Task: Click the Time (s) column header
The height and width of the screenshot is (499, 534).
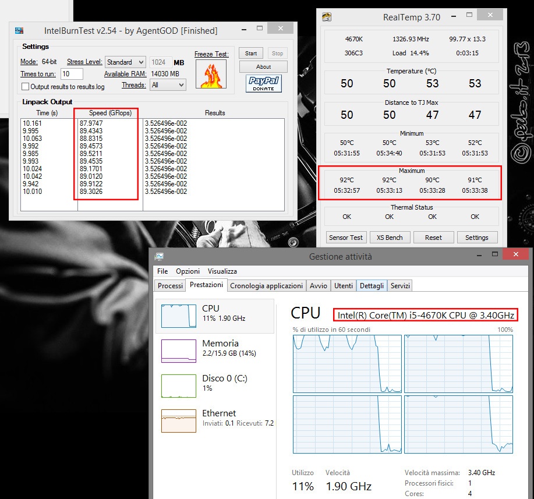Action: [47, 113]
